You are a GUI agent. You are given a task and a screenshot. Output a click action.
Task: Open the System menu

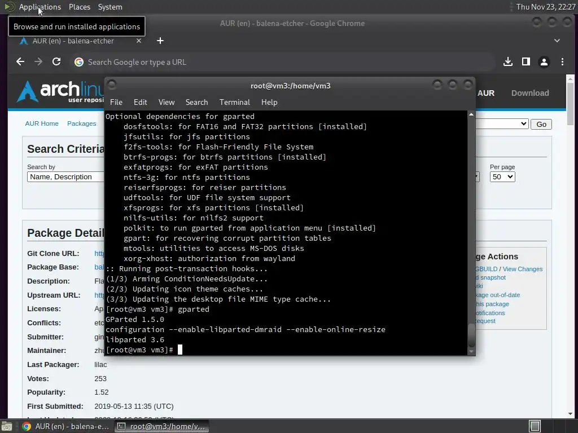tap(110, 7)
